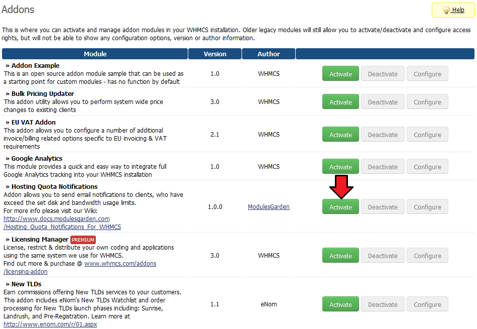Configure the Bulk Pricing Updater addon
This screenshot has height=329, width=477.
pyautogui.click(x=427, y=101)
